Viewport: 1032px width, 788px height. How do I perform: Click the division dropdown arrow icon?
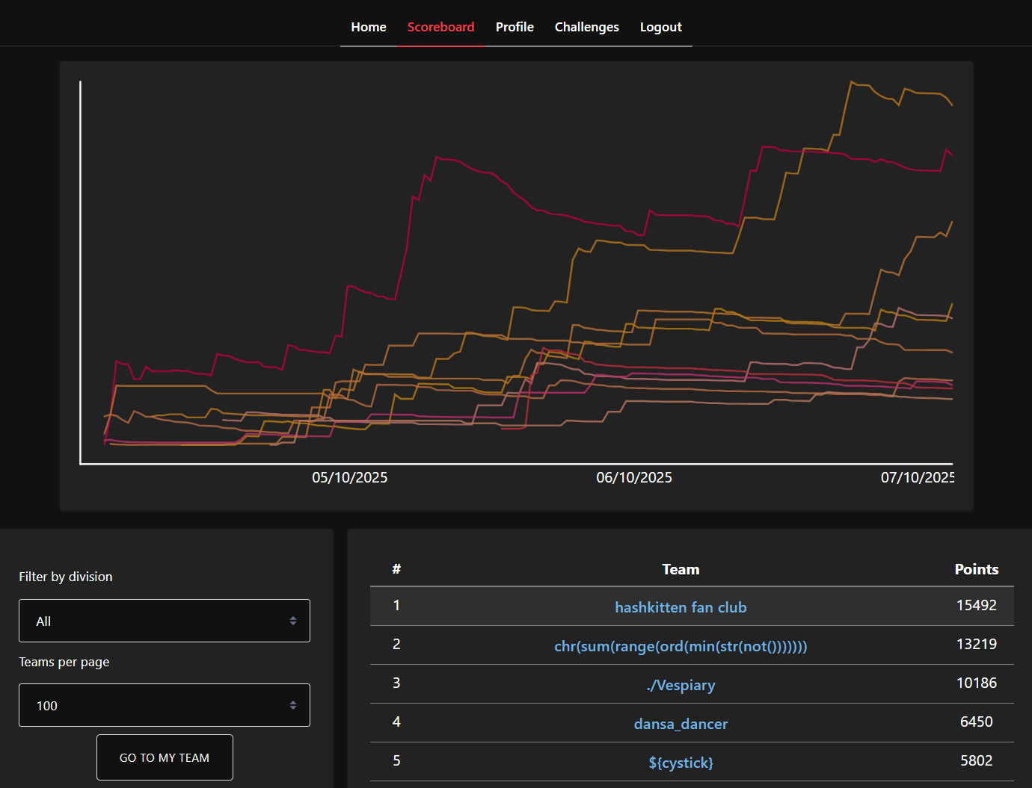coord(293,621)
